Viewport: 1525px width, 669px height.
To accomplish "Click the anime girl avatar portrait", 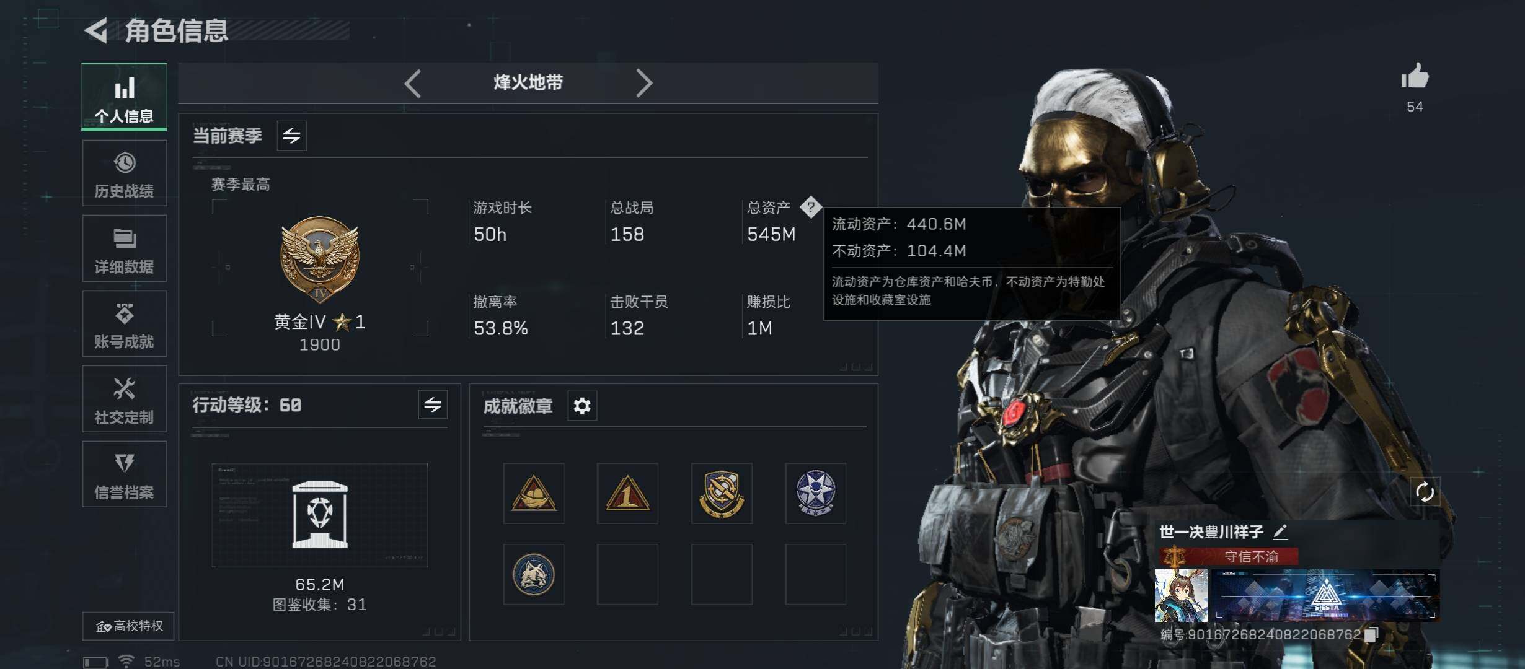I will pos(1181,595).
